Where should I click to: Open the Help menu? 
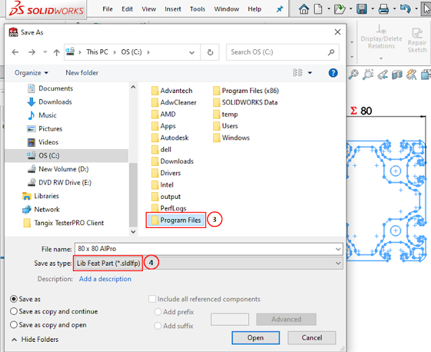(x=254, y=9)
